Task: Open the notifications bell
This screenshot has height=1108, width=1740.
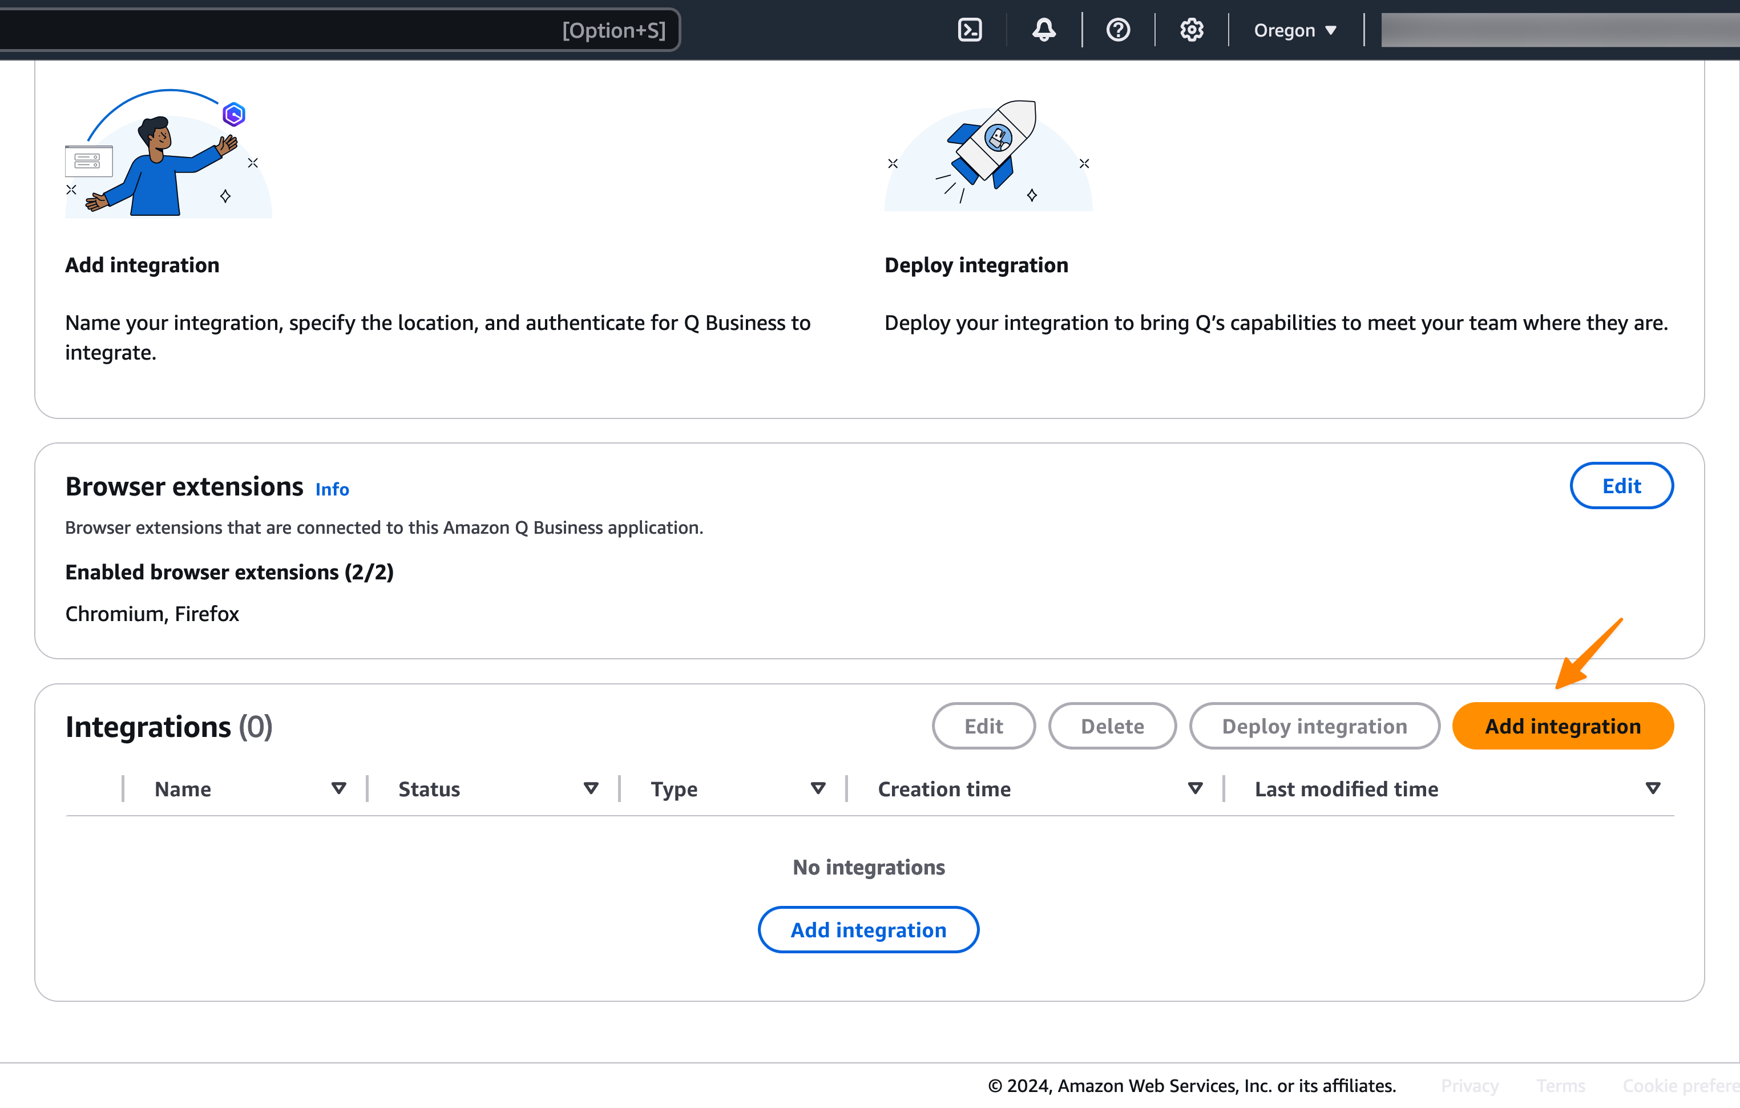Action: (1043, 30)
